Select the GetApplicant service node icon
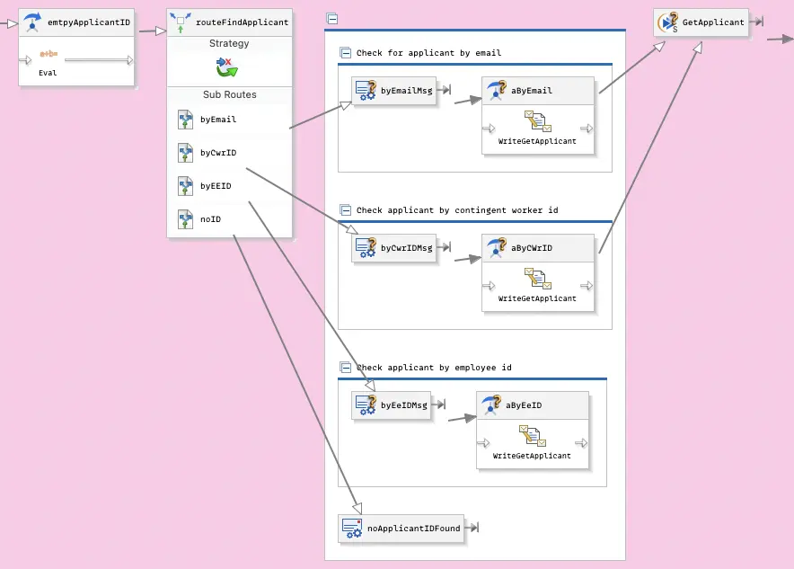Screen dimensions: 794x569 tap(670, 23)
